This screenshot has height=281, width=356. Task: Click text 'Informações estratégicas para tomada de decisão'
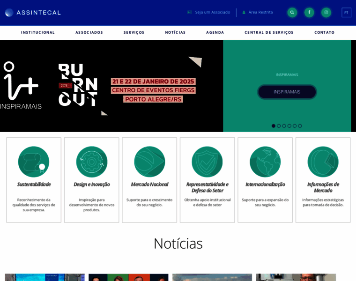[x=323, y=202]
